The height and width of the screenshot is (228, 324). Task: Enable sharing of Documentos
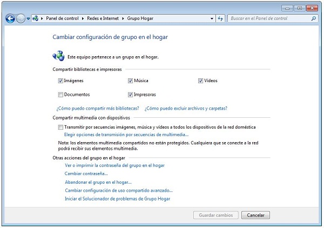click(x=60, y=95)
